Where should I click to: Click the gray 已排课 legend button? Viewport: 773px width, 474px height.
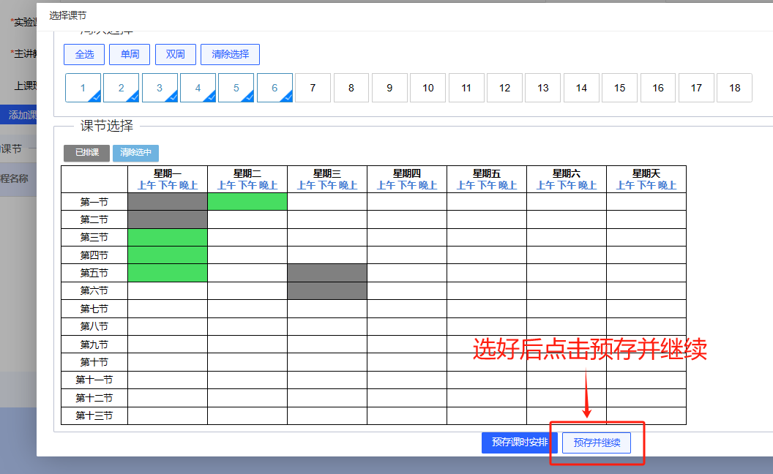tap(86, 153)
